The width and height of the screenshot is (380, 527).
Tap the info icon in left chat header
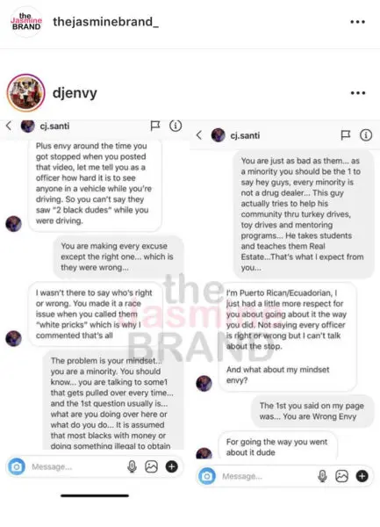coord(176,126)
